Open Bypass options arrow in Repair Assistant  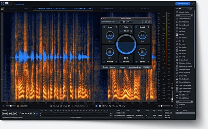(x=117, y=67)
